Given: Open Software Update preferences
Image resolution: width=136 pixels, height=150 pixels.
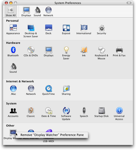Looking at the screenshot, I should tap(66, 114).
